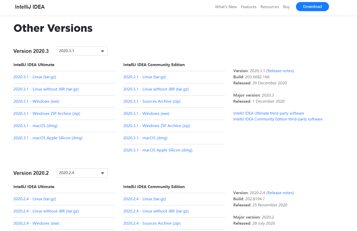Open Community Edition third-party software link

(x=278, y=119)
